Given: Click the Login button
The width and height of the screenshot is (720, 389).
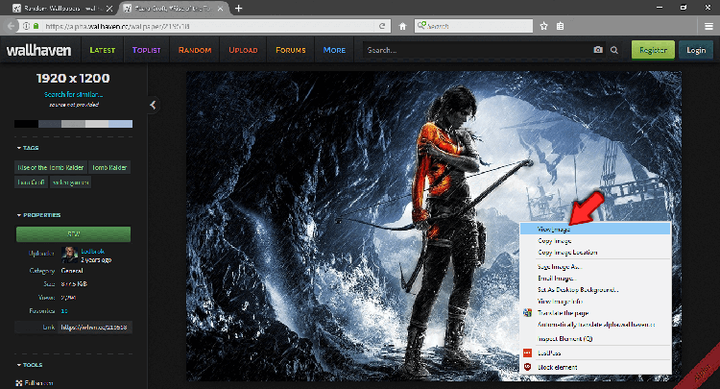Looking at the screenshot, I should coord(696,50).
